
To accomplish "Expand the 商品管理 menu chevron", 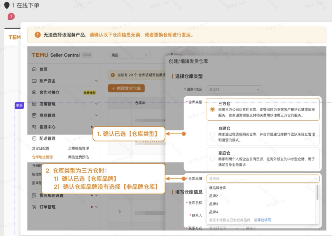I will click(96, 115).
